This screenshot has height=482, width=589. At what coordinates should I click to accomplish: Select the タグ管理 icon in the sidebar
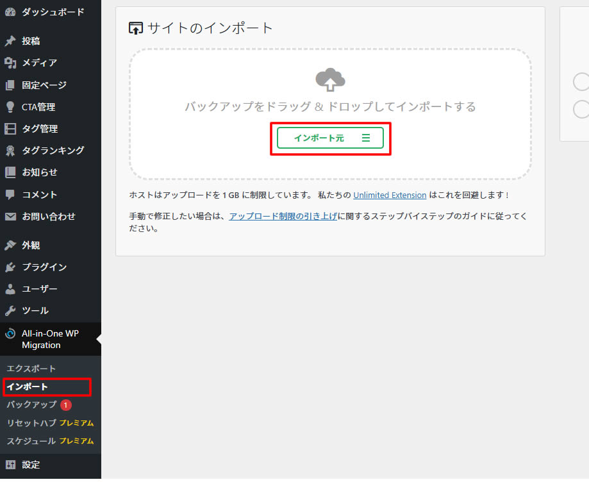tap(10, 128)
